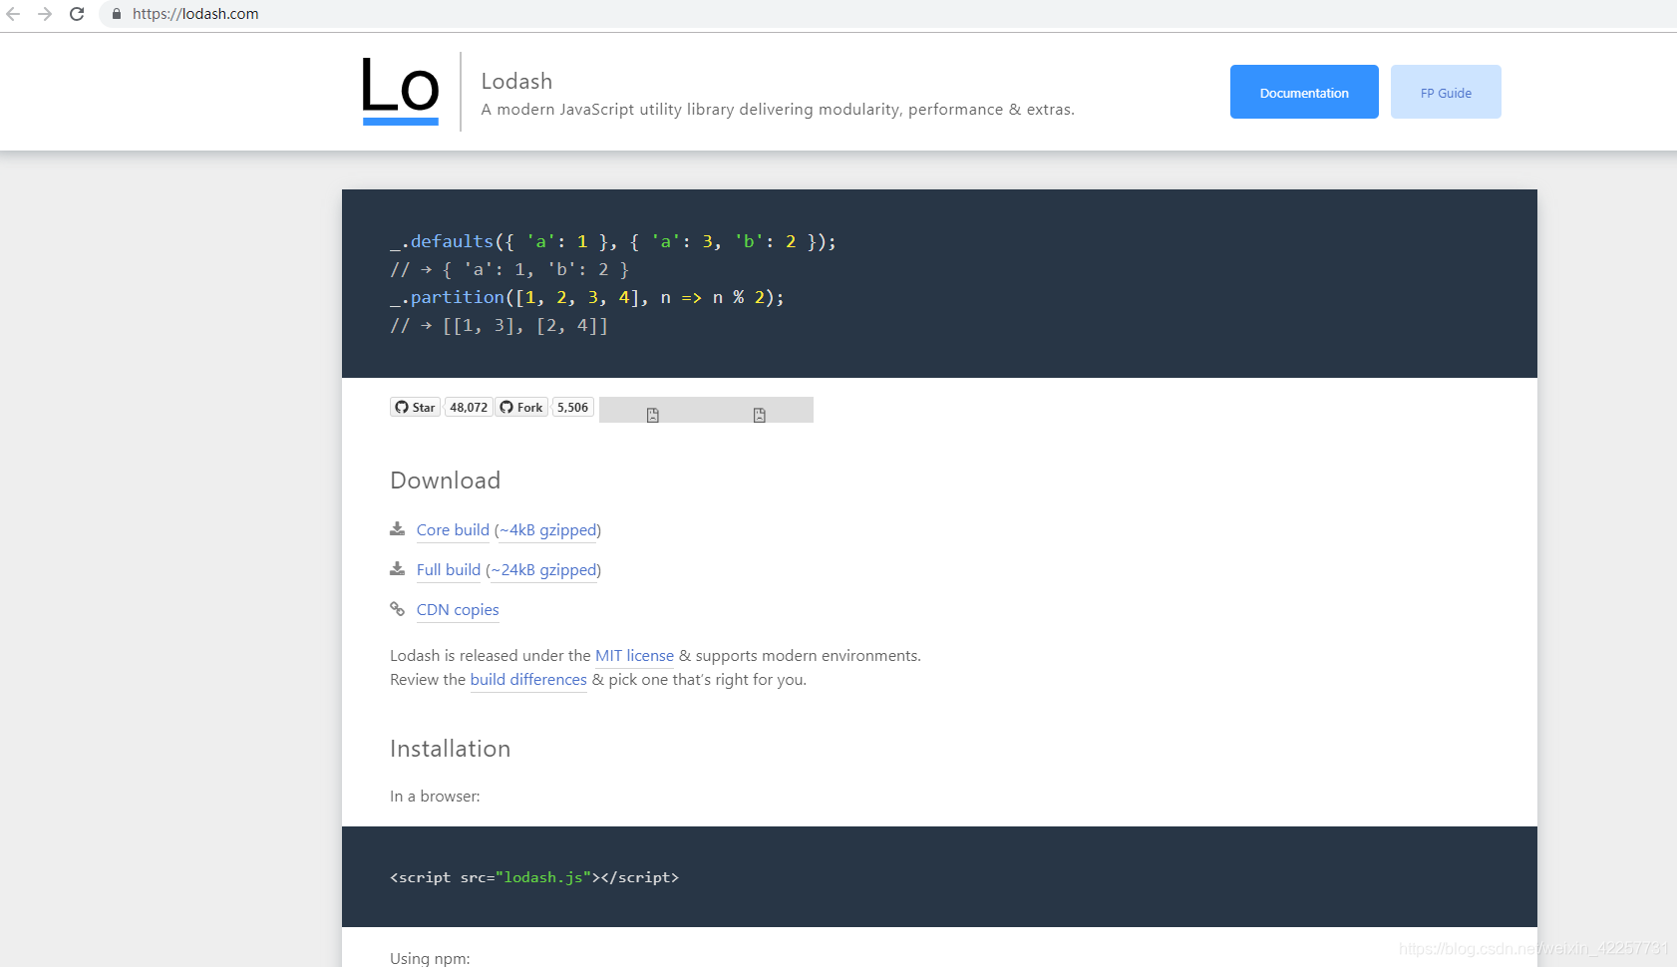Go back using the browser back arrow
The width and height of the screenshot is (1677, 967).
14,14
